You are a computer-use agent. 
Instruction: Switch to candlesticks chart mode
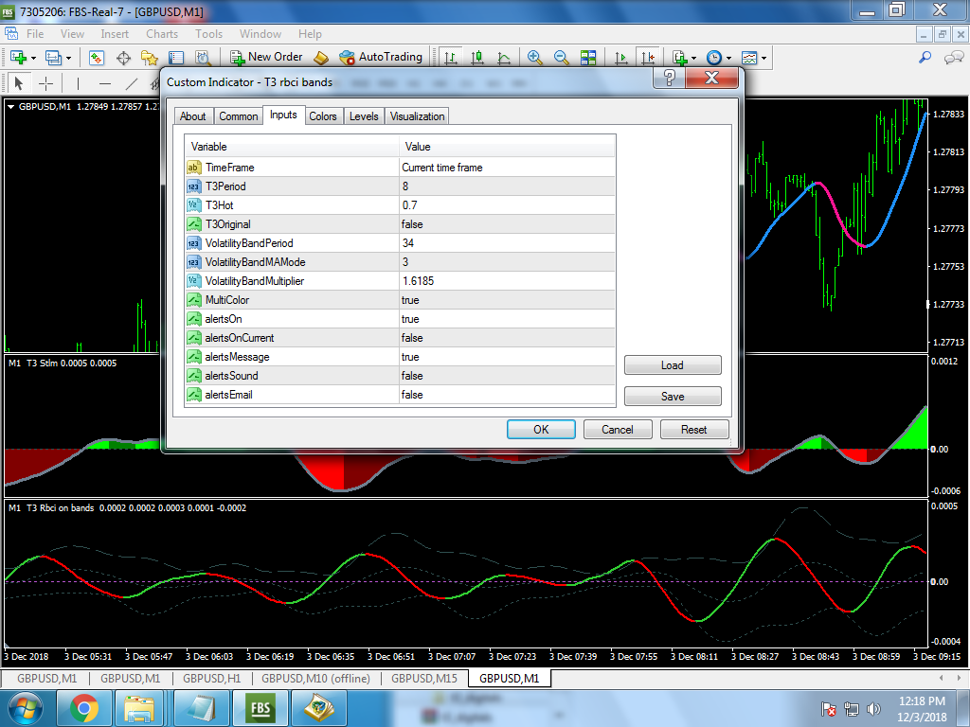[x=477, y=58]
